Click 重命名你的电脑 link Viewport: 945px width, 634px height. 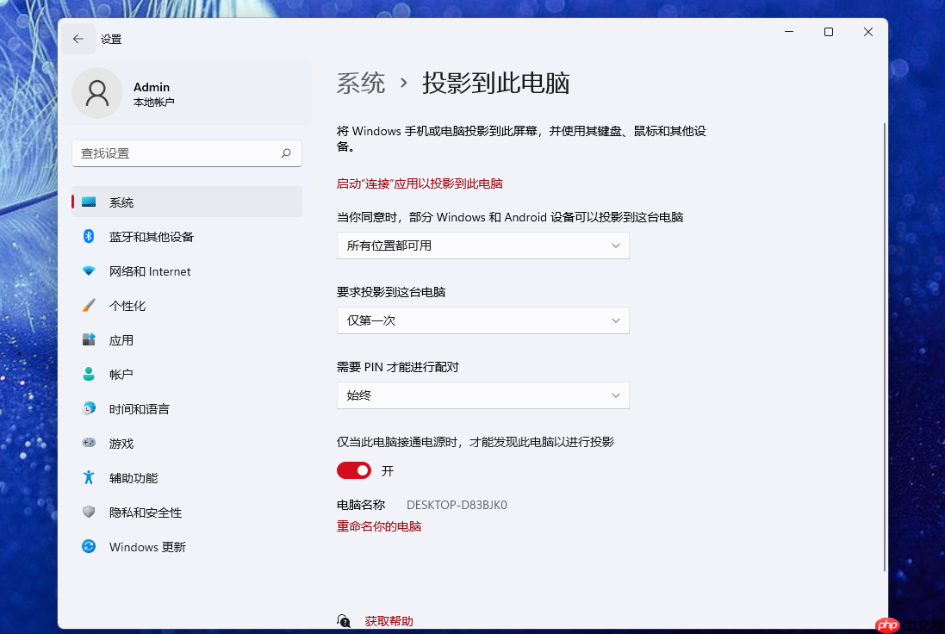(x=379, y=526)
